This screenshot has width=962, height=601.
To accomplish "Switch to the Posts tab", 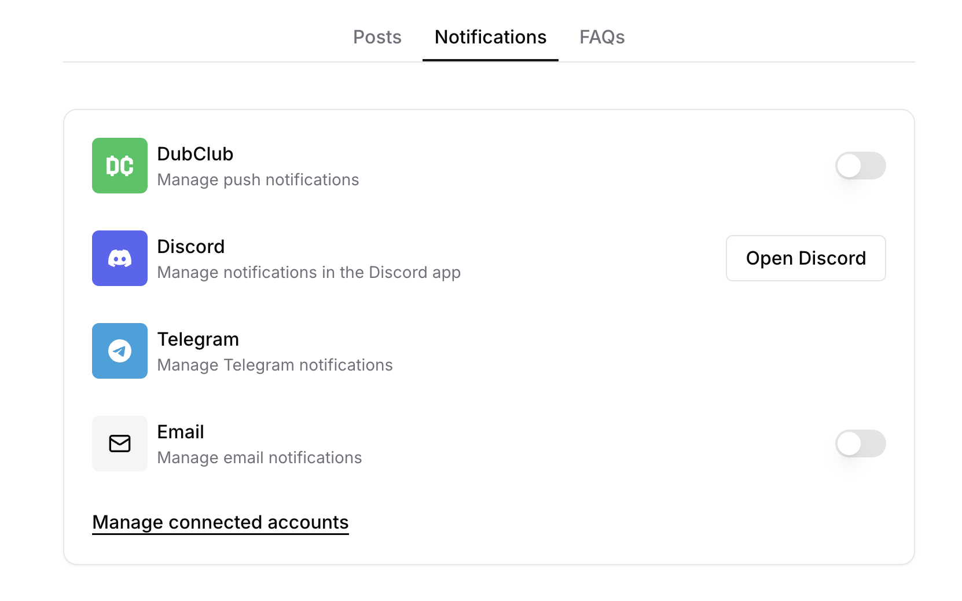I will click(x=377, y=37).
